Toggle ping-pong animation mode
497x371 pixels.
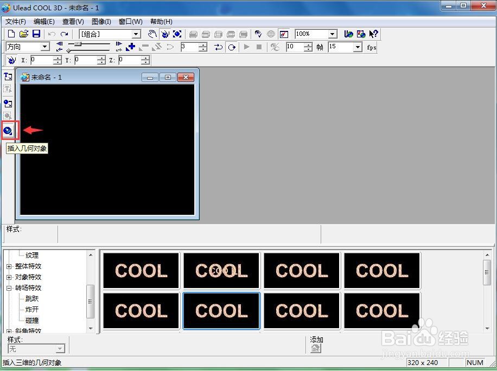pyautogui.click(x=218, y=47)
